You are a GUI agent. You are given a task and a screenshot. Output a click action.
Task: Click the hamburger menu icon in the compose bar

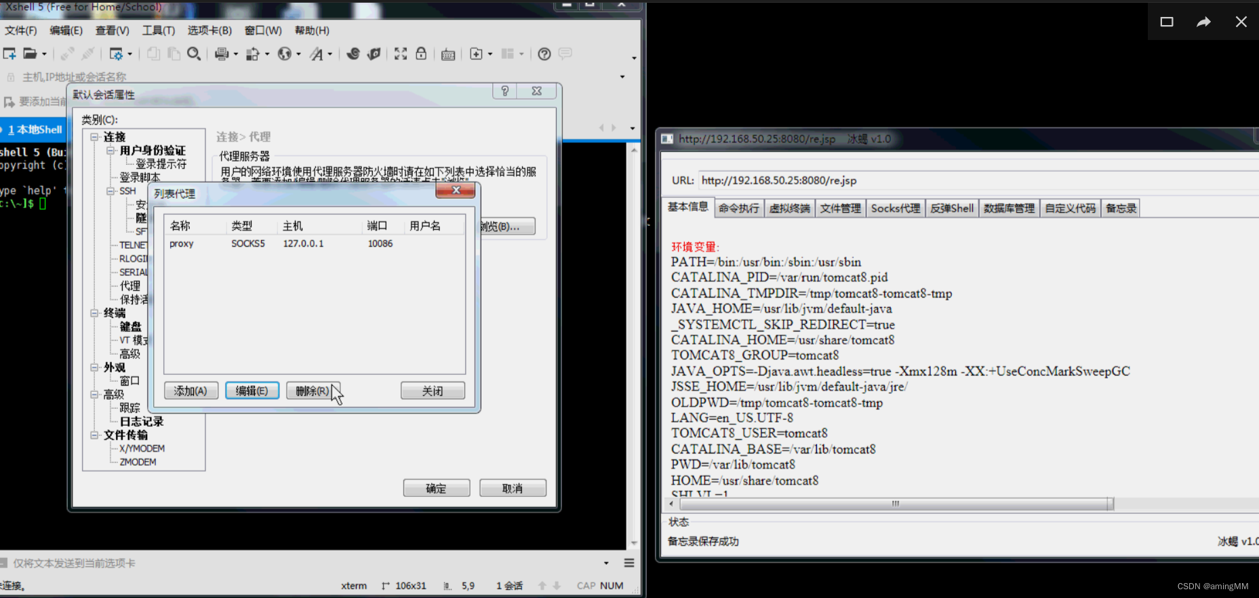click(629, 563)
